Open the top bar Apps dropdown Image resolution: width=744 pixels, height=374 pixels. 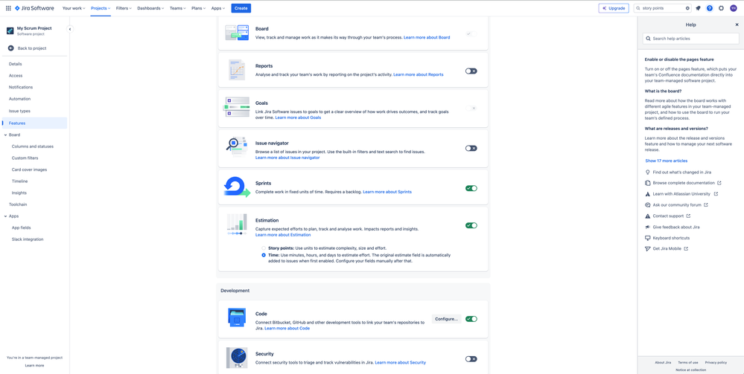[x=218, y=8]
